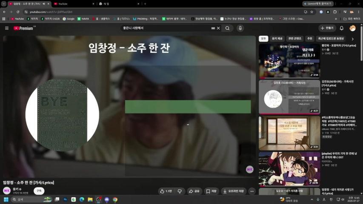The width and height of the screenshot is (363, 204).
Task: Open the YouTube bookmark in bookmarks bar
Action: [x=17, y=19]
